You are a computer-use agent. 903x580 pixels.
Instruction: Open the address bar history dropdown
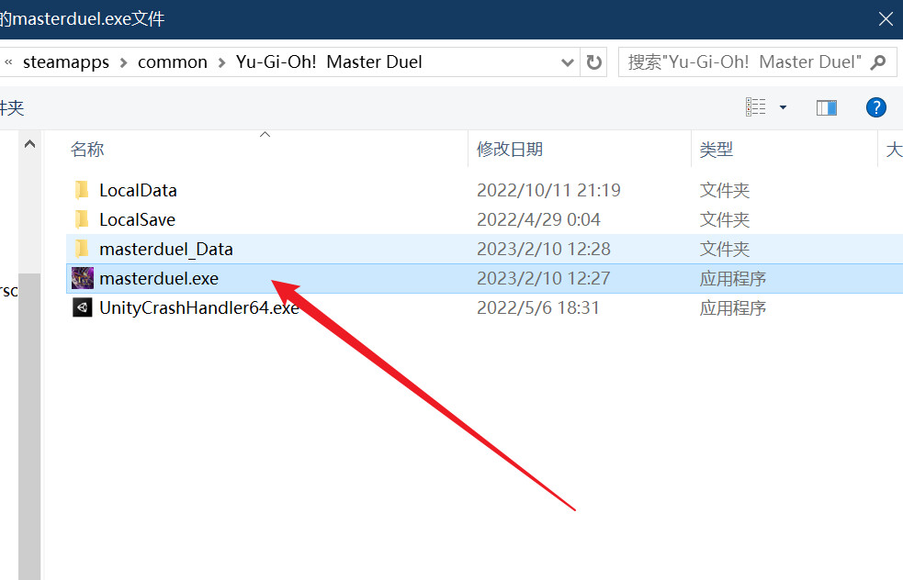[568, 61]
